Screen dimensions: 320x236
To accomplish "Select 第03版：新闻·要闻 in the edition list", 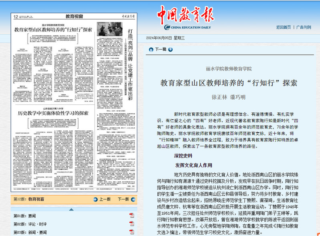I will tap(30, 232).
